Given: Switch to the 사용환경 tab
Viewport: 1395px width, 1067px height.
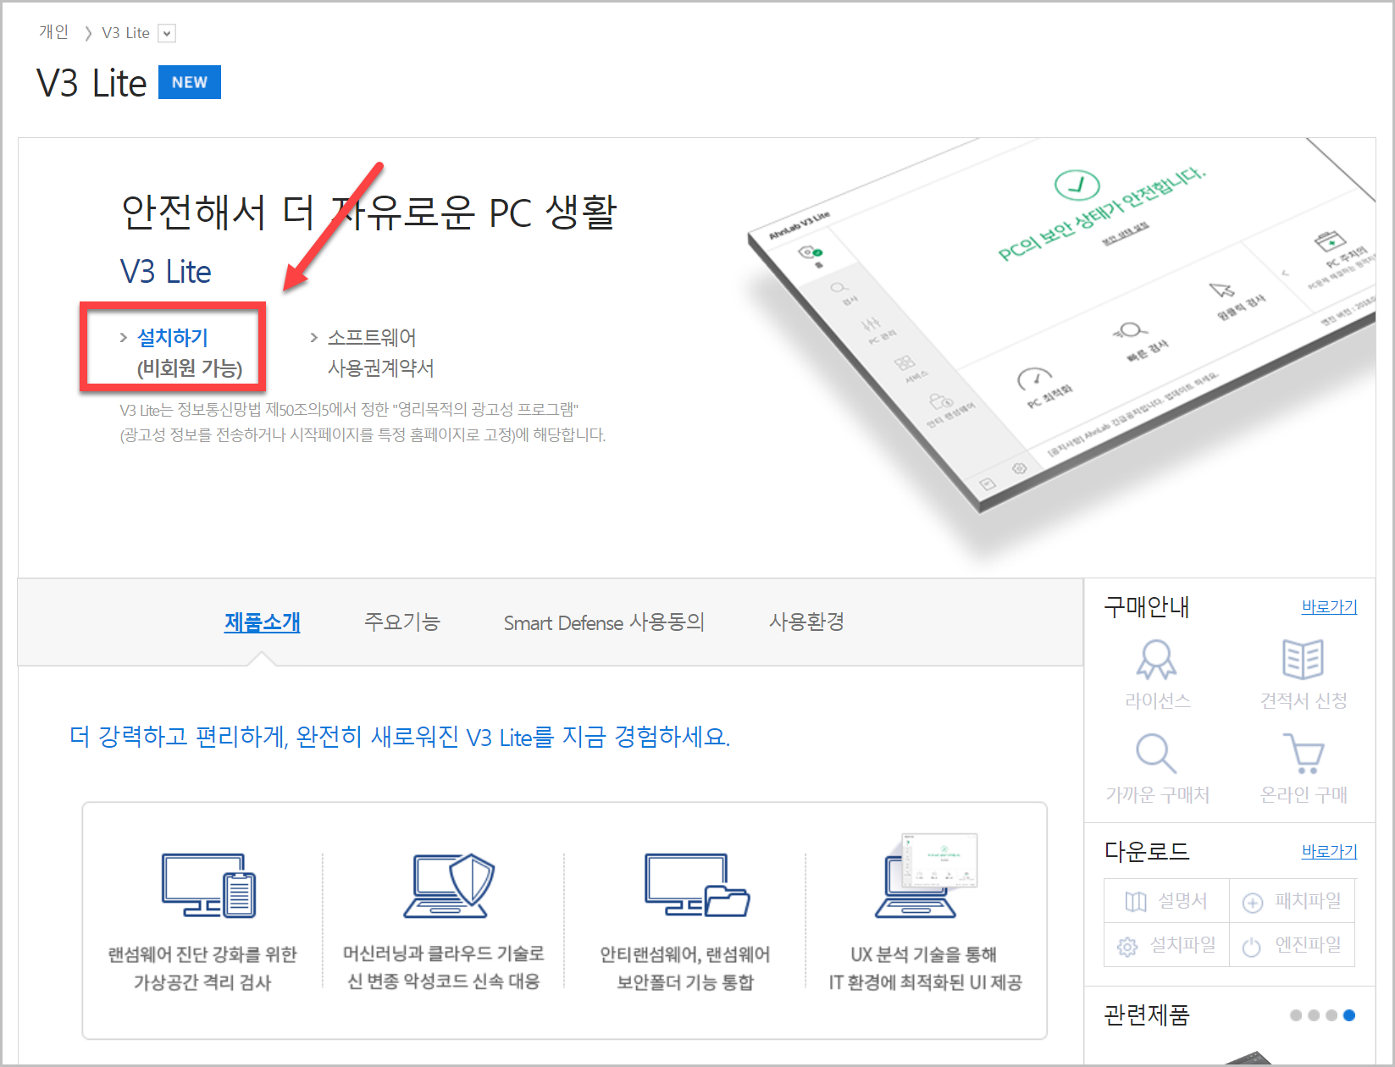Looking at the screenshot, I should [x=806, y=622].
